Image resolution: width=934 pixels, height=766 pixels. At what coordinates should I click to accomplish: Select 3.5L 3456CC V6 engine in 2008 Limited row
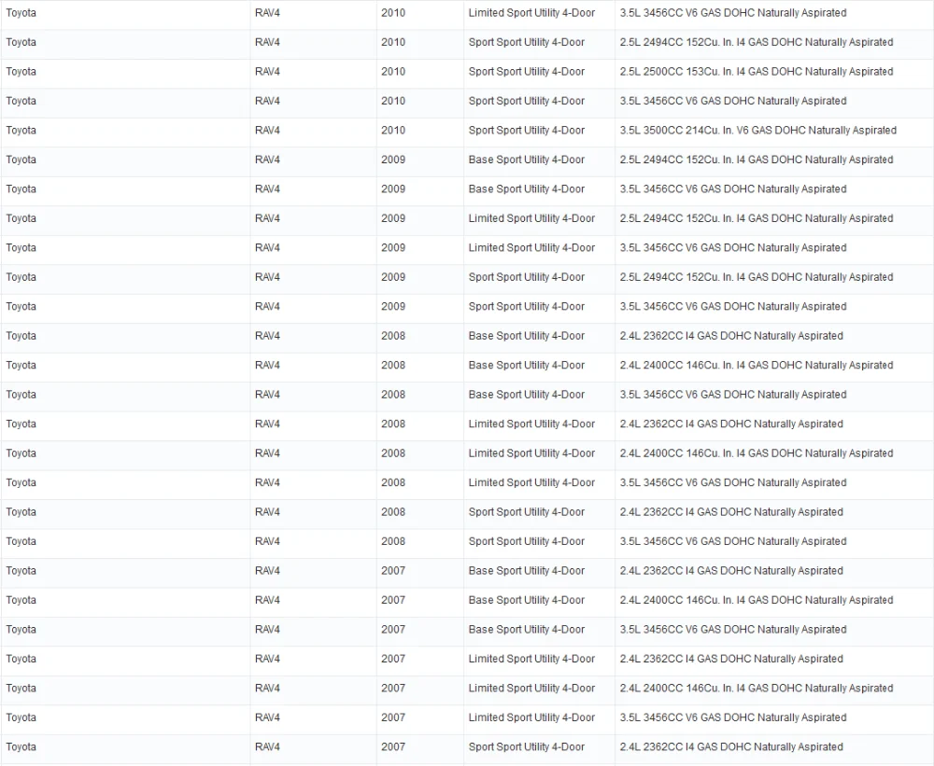pyautogui.click(x=732, y=482)
